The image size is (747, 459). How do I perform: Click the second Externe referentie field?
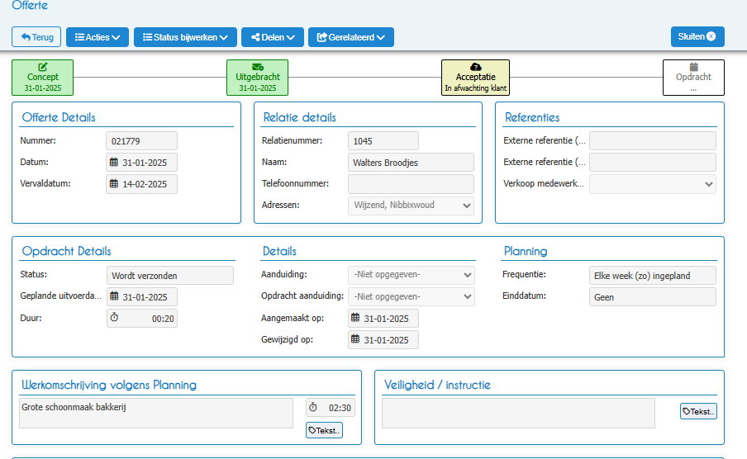653,163
